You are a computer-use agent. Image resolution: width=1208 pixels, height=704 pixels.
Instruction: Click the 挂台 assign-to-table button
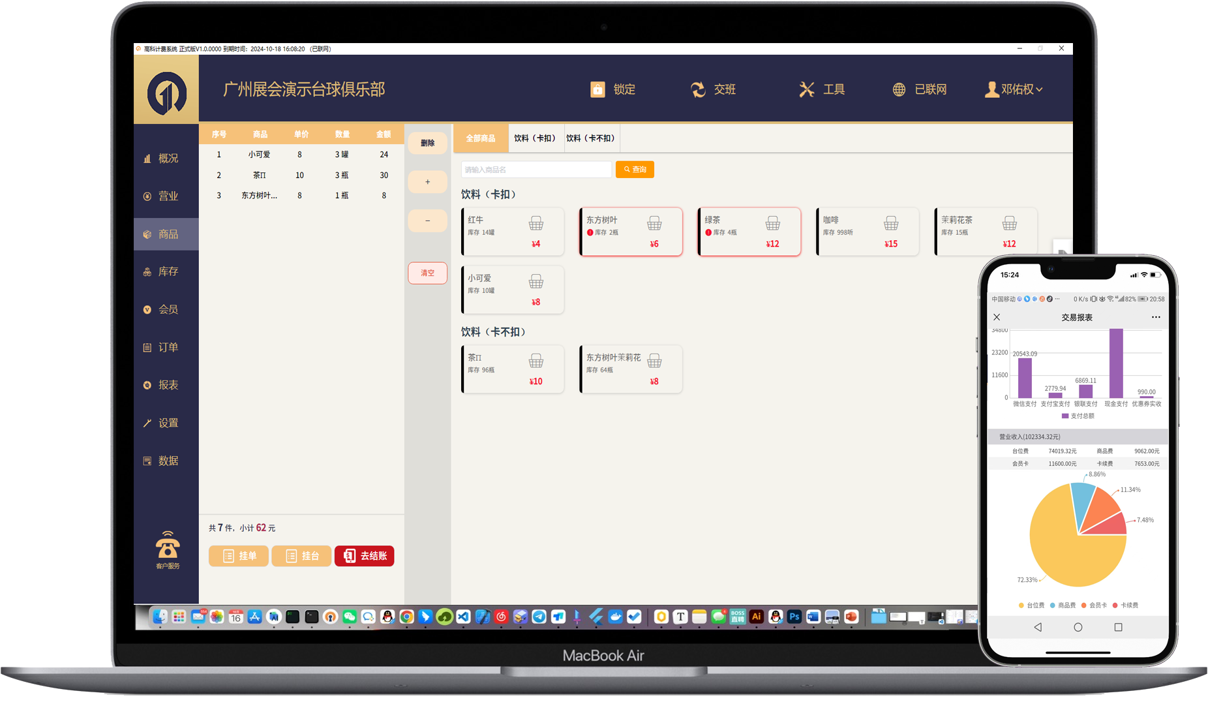click(301, 556)
